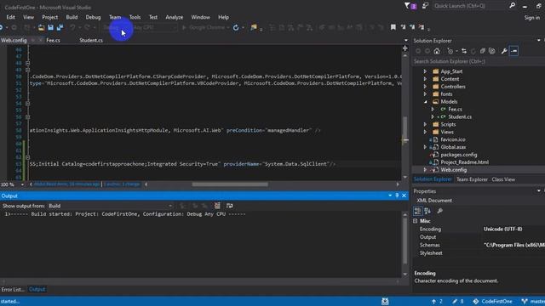Screen dimensions: 545x306
Task: Switch to Team Explorer tab
Action: (x=472, y=179)
